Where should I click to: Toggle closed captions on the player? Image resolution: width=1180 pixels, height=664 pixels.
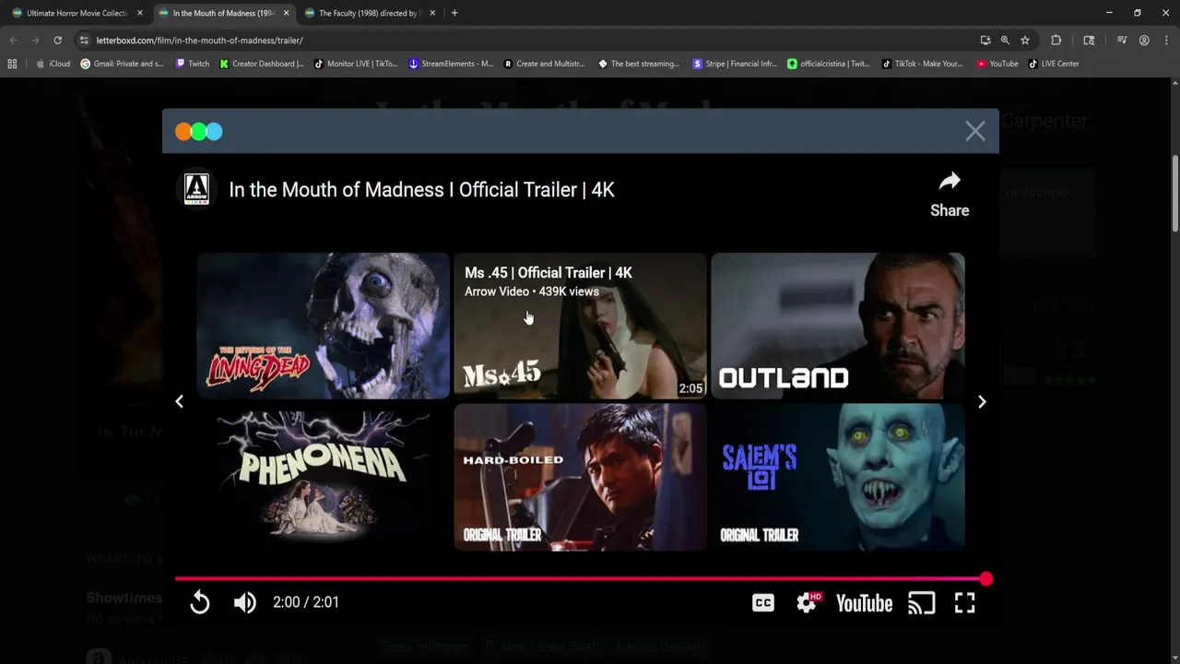763,603
